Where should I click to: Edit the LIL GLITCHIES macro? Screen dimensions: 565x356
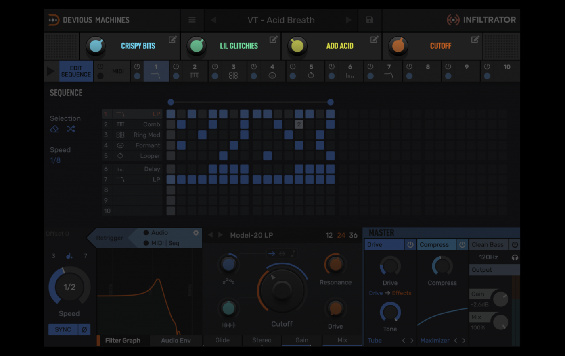pyautogui.click(x=274, y=39)
